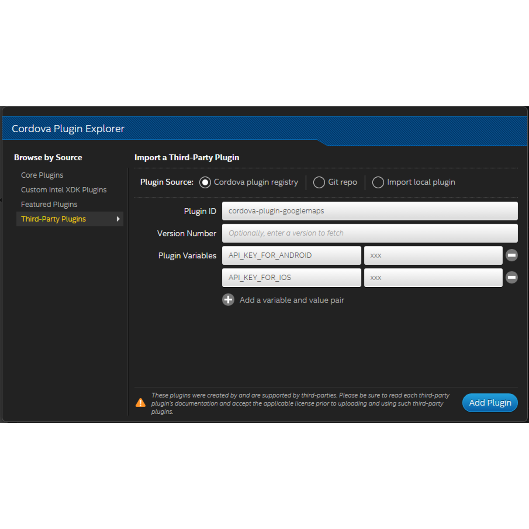This screenshot has height=529, width=529.
Task: Click the Plugin ID label
Action: tap(200, 211)
